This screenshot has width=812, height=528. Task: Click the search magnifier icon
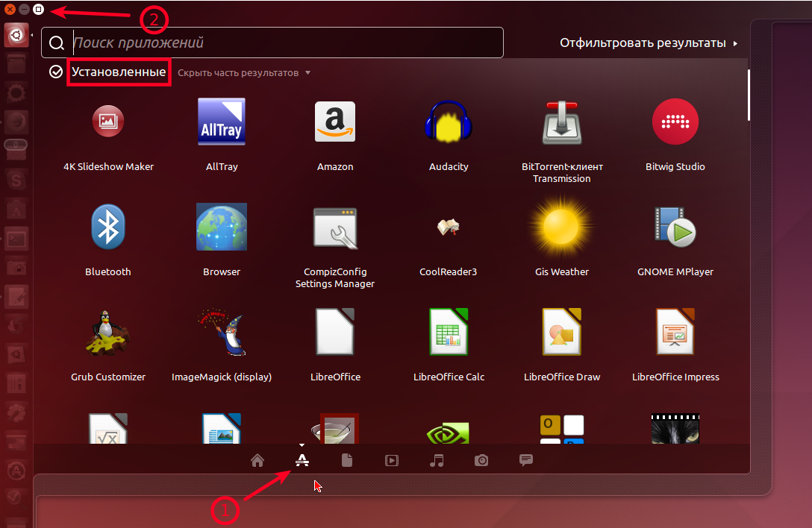coord(57,43)
